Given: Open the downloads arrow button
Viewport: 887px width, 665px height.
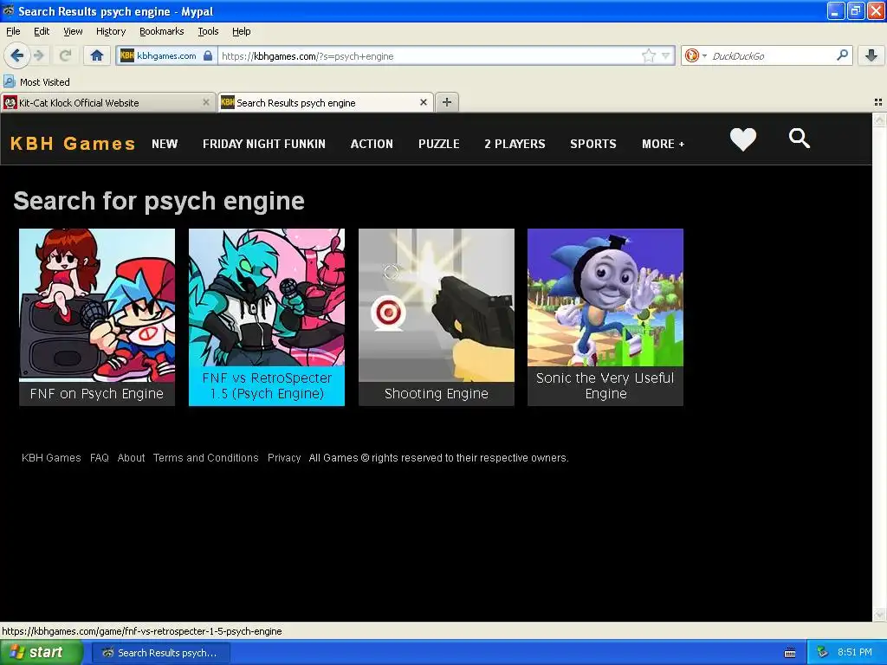Looking at the screenshot, I should tap(871, 55).
